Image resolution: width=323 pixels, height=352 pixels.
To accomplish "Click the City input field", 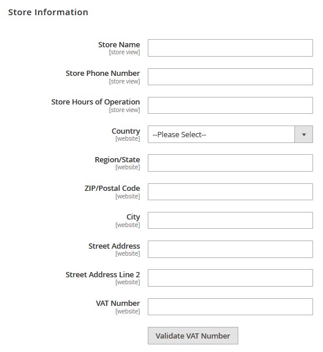I will [230, 220].
